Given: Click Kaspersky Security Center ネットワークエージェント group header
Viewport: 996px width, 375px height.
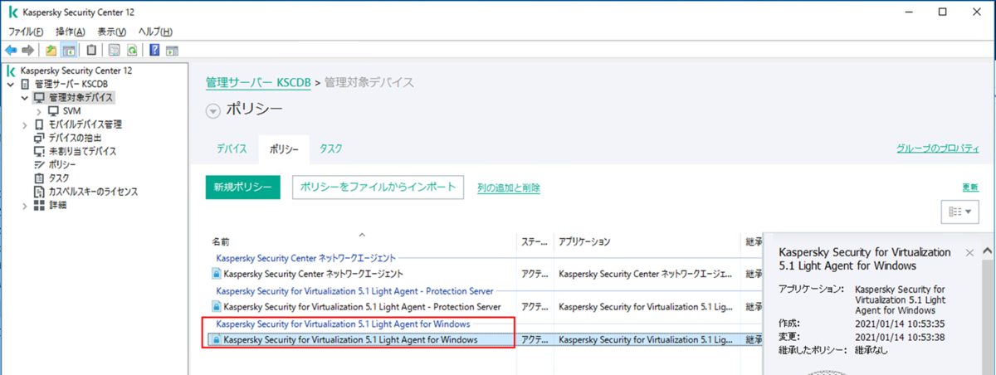Looking at the screenshot, I should 306,258.
